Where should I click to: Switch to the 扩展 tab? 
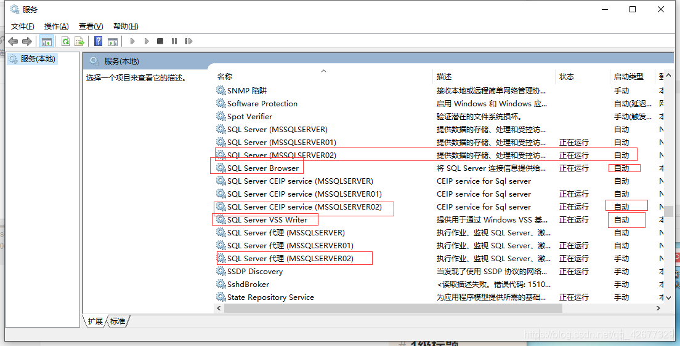pos(95,321)
